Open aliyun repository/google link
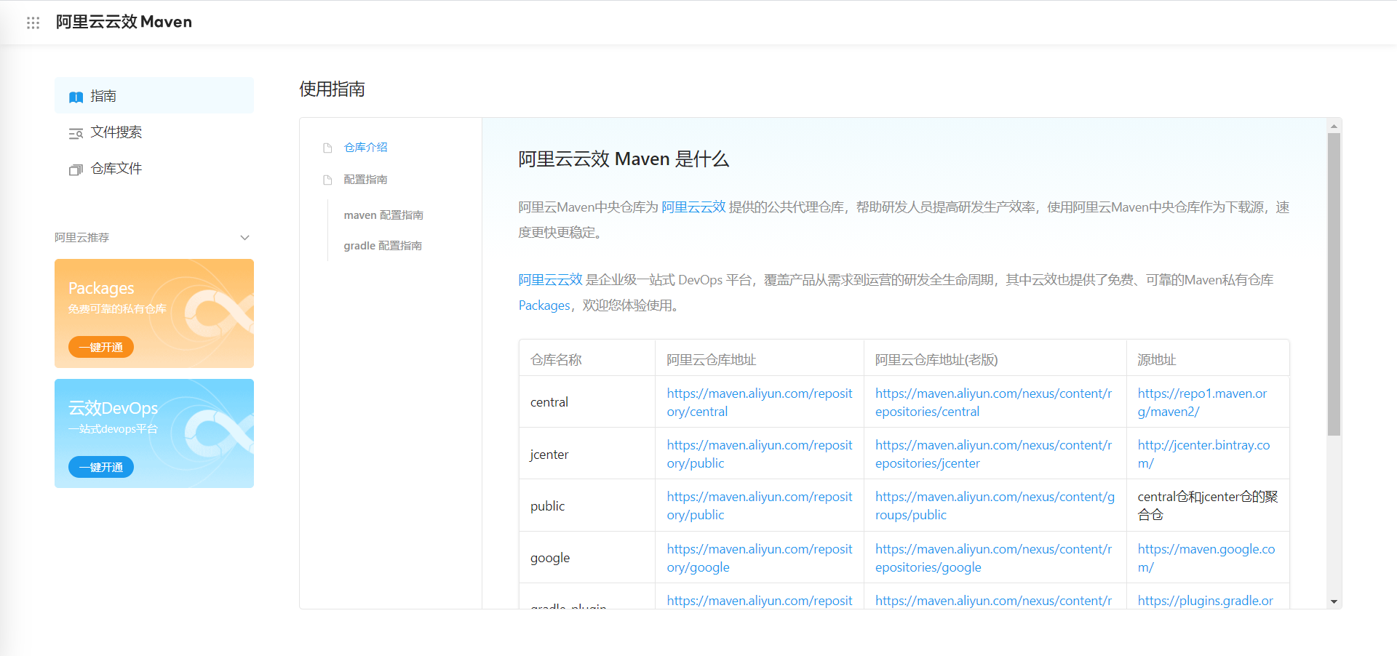 tap(760, 558)
